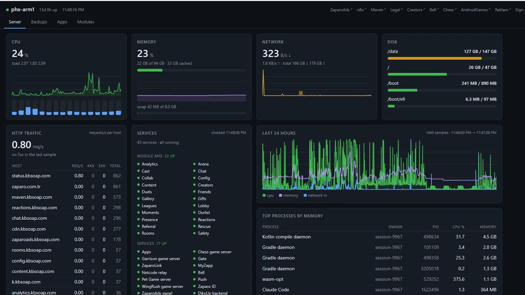Select the Modules tab
Screen dimensions: 525x295
[86, 22]
